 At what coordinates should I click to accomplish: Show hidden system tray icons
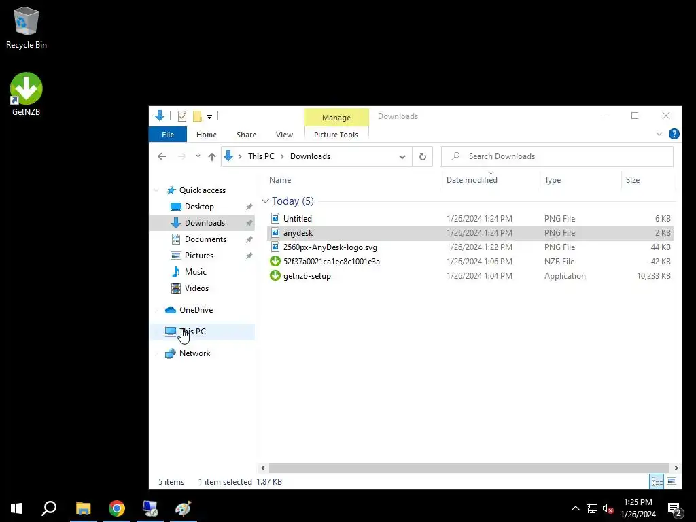tap(575, 508)
